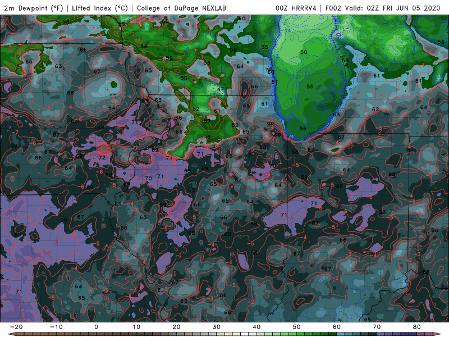Click the 50 dewpoint value over the lake
Screen dimensions: 449x337
(304, 52)
